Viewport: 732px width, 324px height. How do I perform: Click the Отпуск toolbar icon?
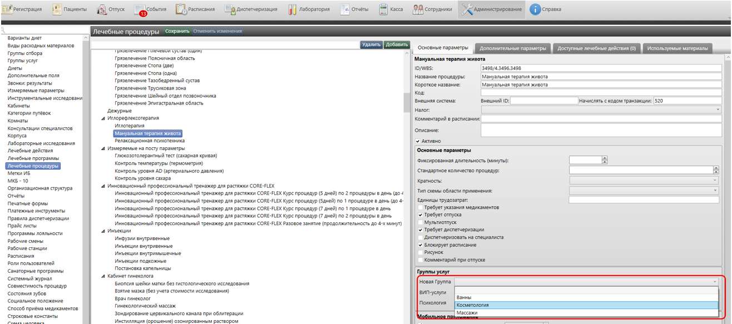102,9
